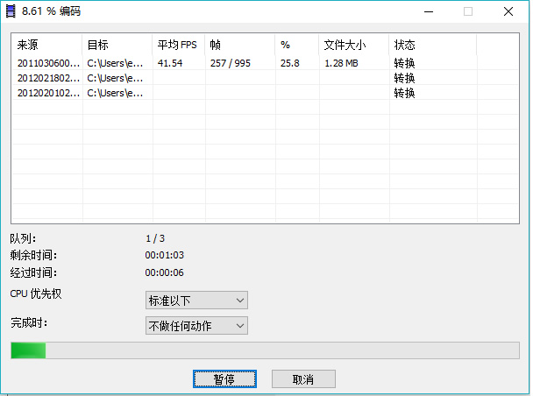
Task: Sort by the 文件大小 column header
Action: pyautogui.click(x=354, y=45)
